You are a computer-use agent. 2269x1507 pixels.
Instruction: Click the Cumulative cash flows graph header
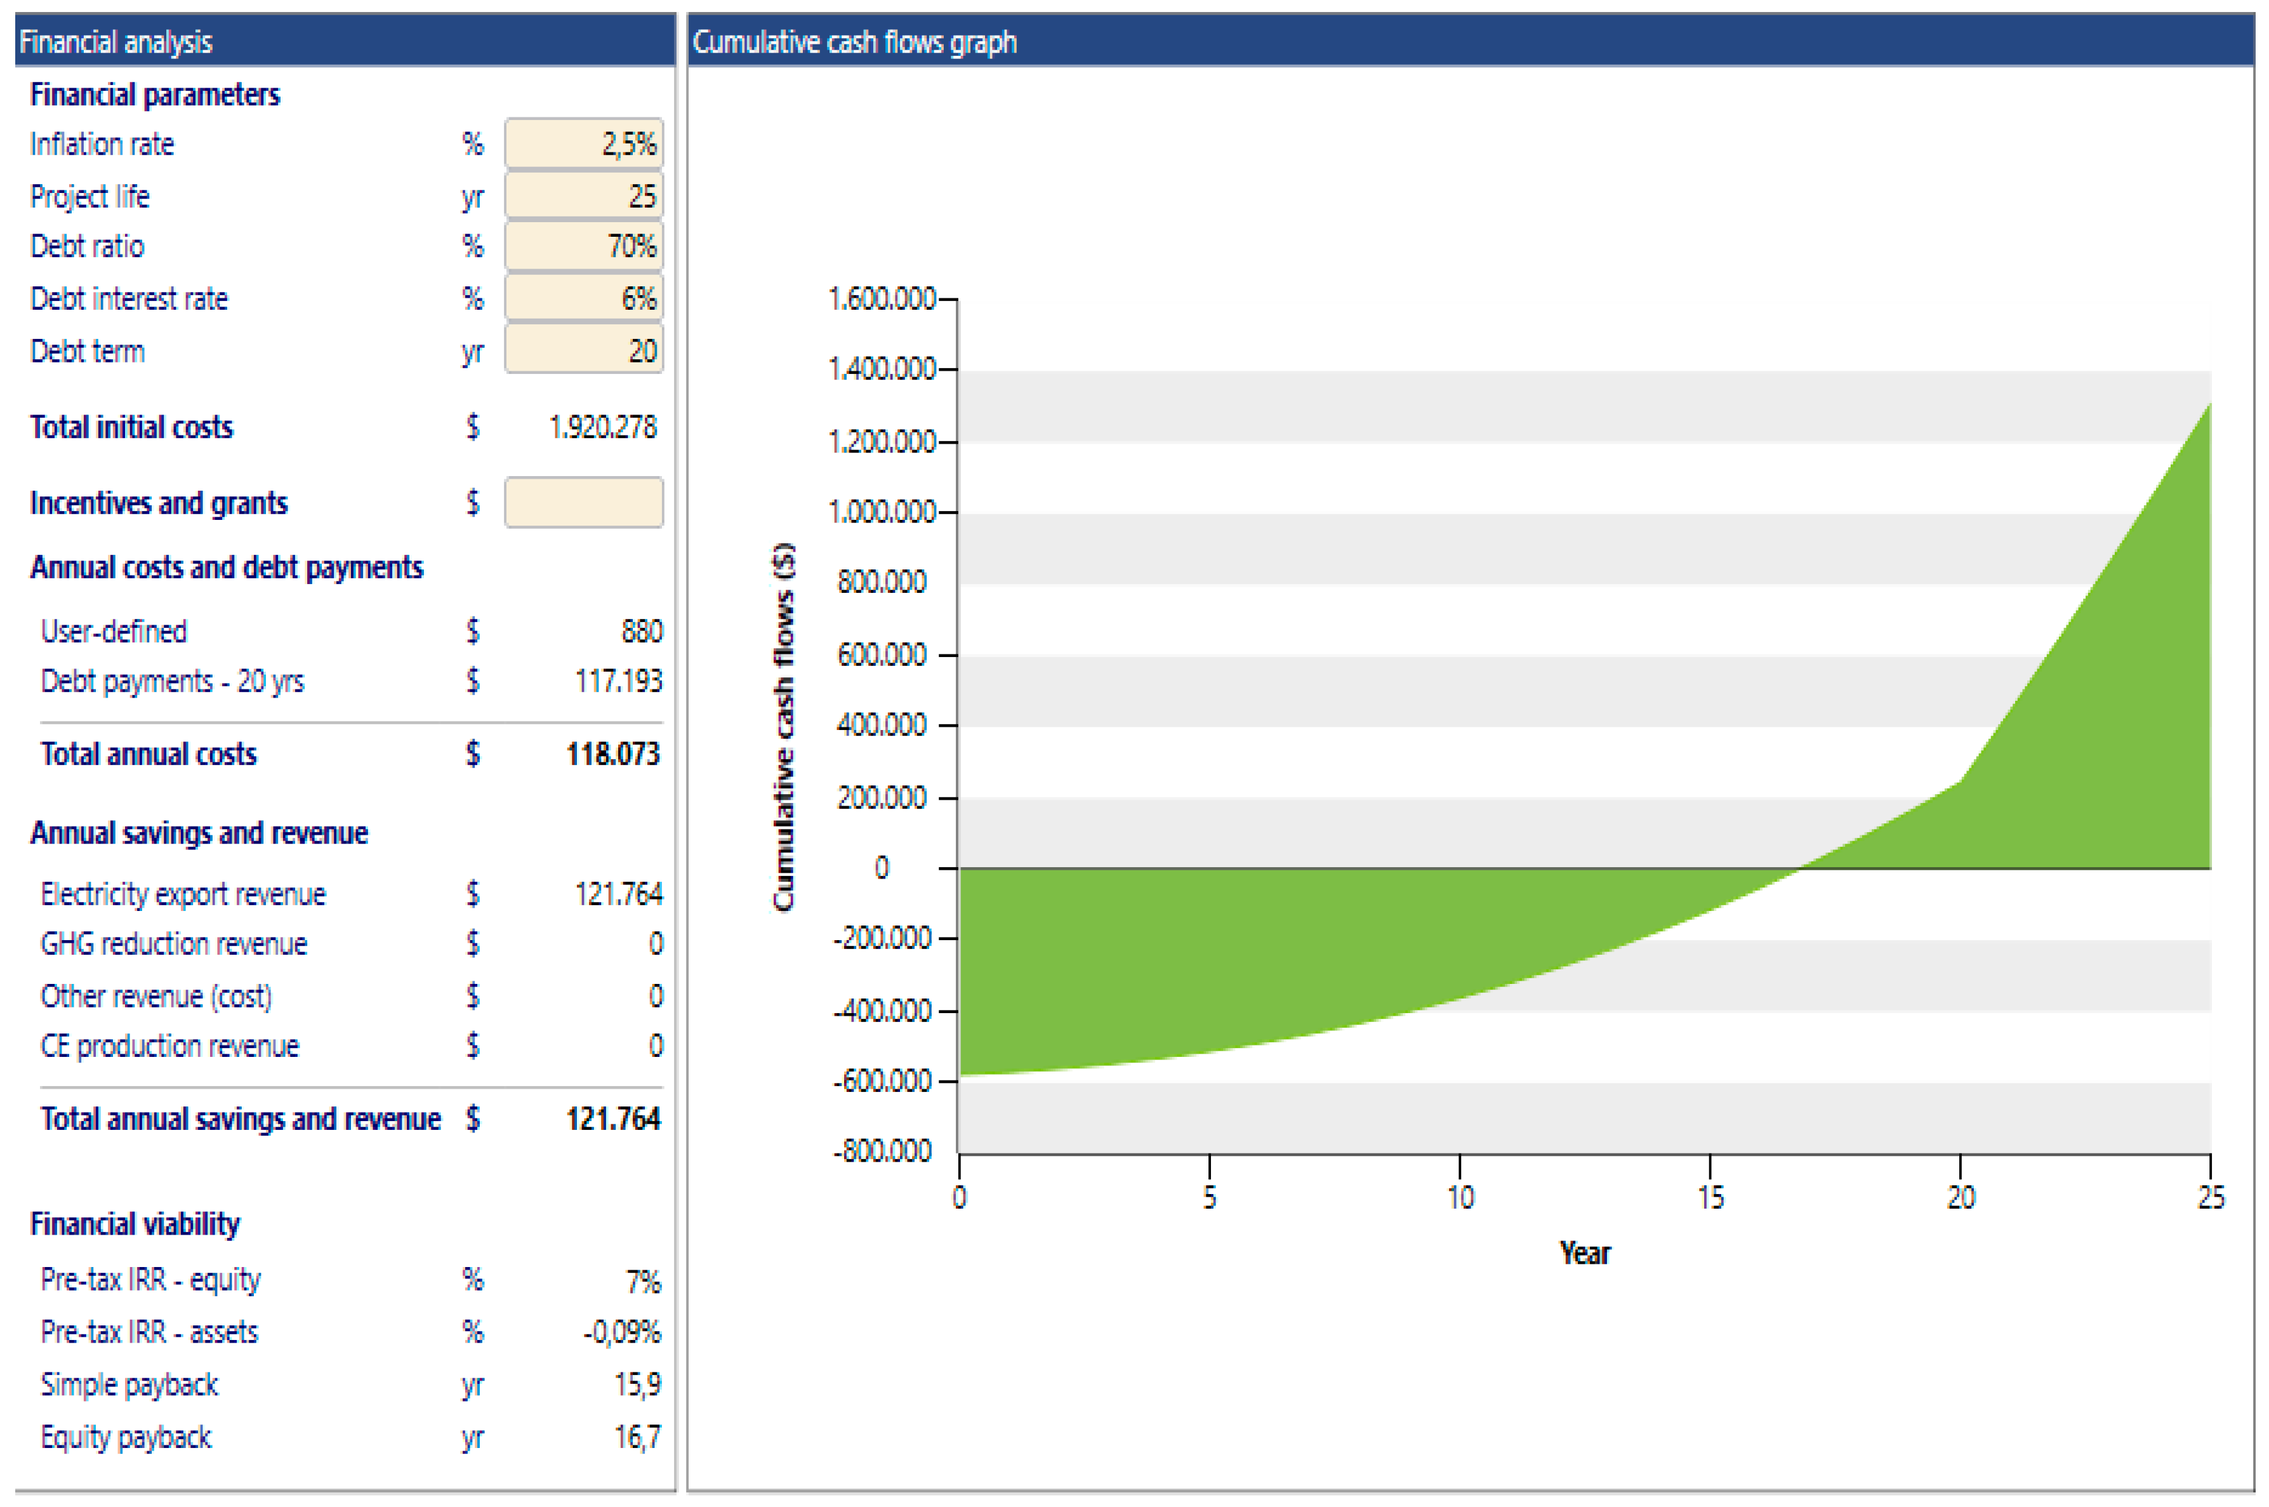(x=1469, y=41)
